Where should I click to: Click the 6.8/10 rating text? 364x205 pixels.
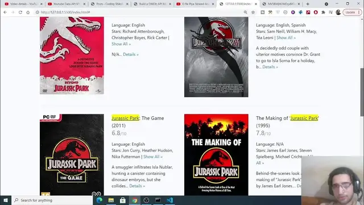pyautogui.click(x=119, y=133)
